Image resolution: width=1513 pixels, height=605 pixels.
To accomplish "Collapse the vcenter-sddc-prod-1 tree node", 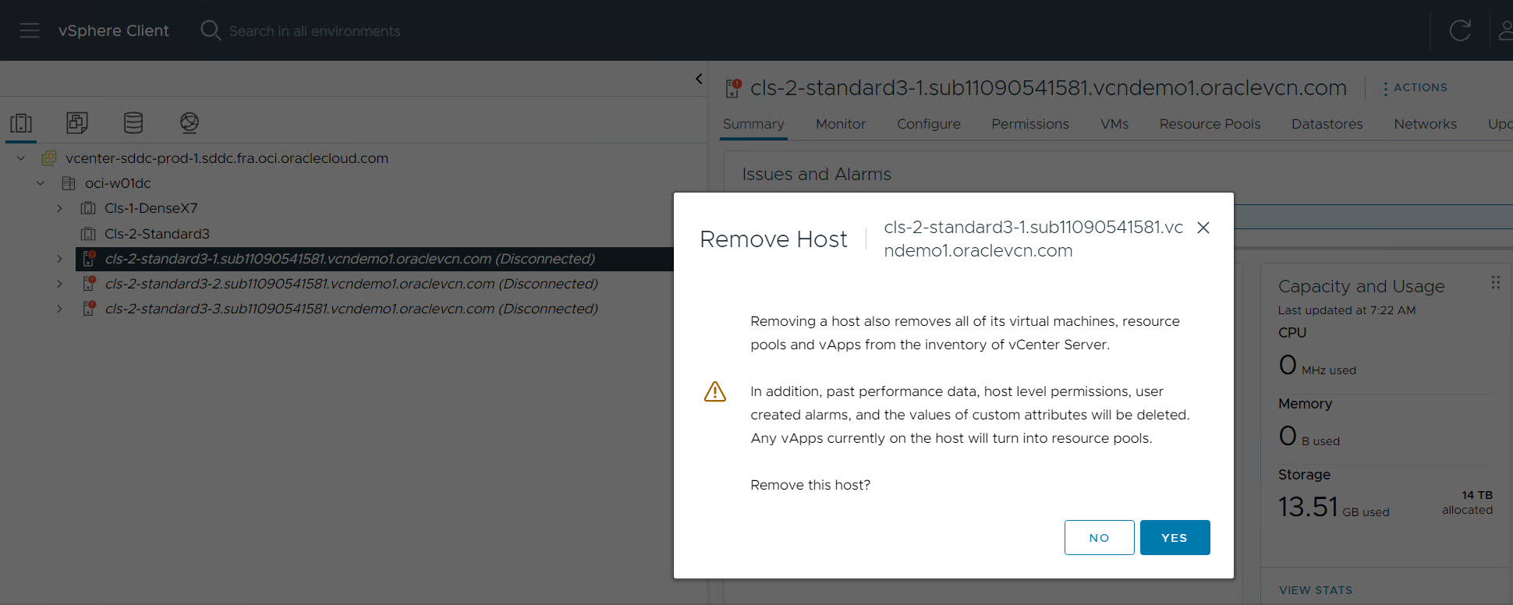I will tap(21, 158).
